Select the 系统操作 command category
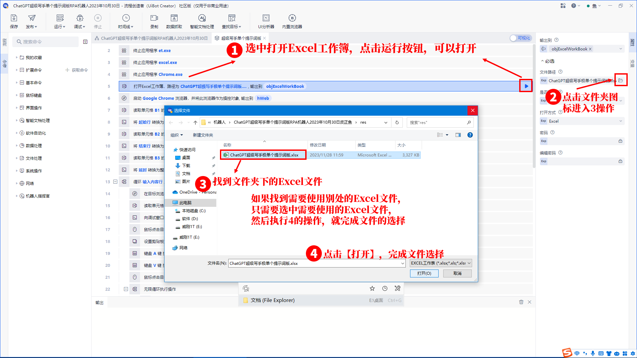 click(34, 171)
